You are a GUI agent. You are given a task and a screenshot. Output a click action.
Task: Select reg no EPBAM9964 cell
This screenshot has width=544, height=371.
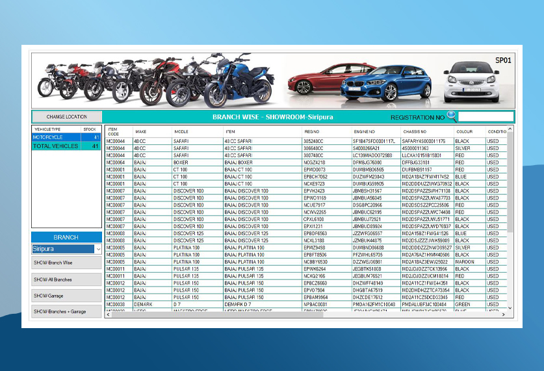click(327, 298)
